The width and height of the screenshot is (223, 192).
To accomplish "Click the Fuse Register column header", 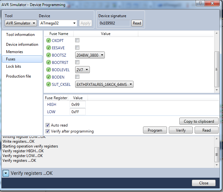I will pyautogui.click(x=56, y=98).
